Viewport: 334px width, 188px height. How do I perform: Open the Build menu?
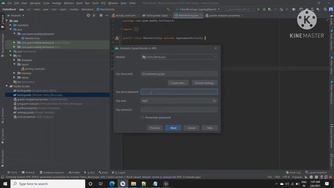(79, 3)
